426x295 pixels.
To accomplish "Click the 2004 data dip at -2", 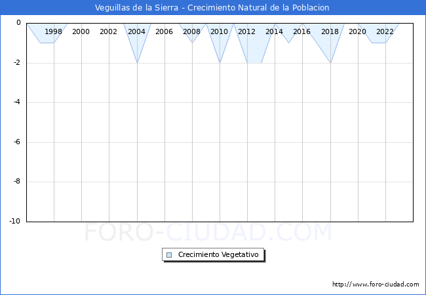I will [137, 63].
